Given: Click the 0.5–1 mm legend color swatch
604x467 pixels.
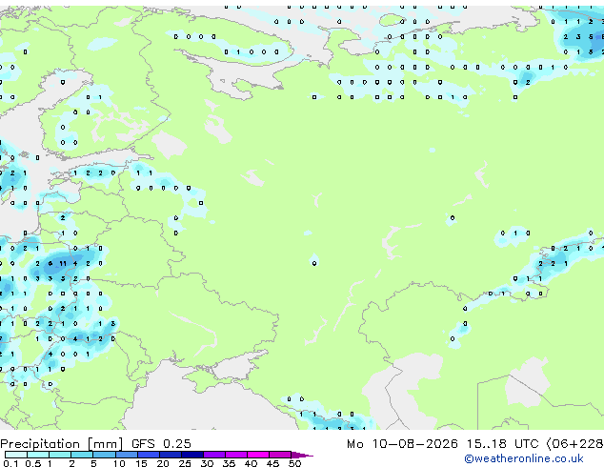Looking at the screenshot, I should (38, 455).
